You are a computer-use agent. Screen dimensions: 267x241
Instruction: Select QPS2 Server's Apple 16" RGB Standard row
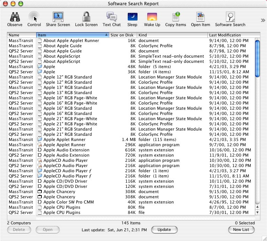click(131, 114)
